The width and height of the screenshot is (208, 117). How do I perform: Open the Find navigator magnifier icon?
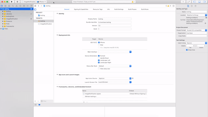13,6
